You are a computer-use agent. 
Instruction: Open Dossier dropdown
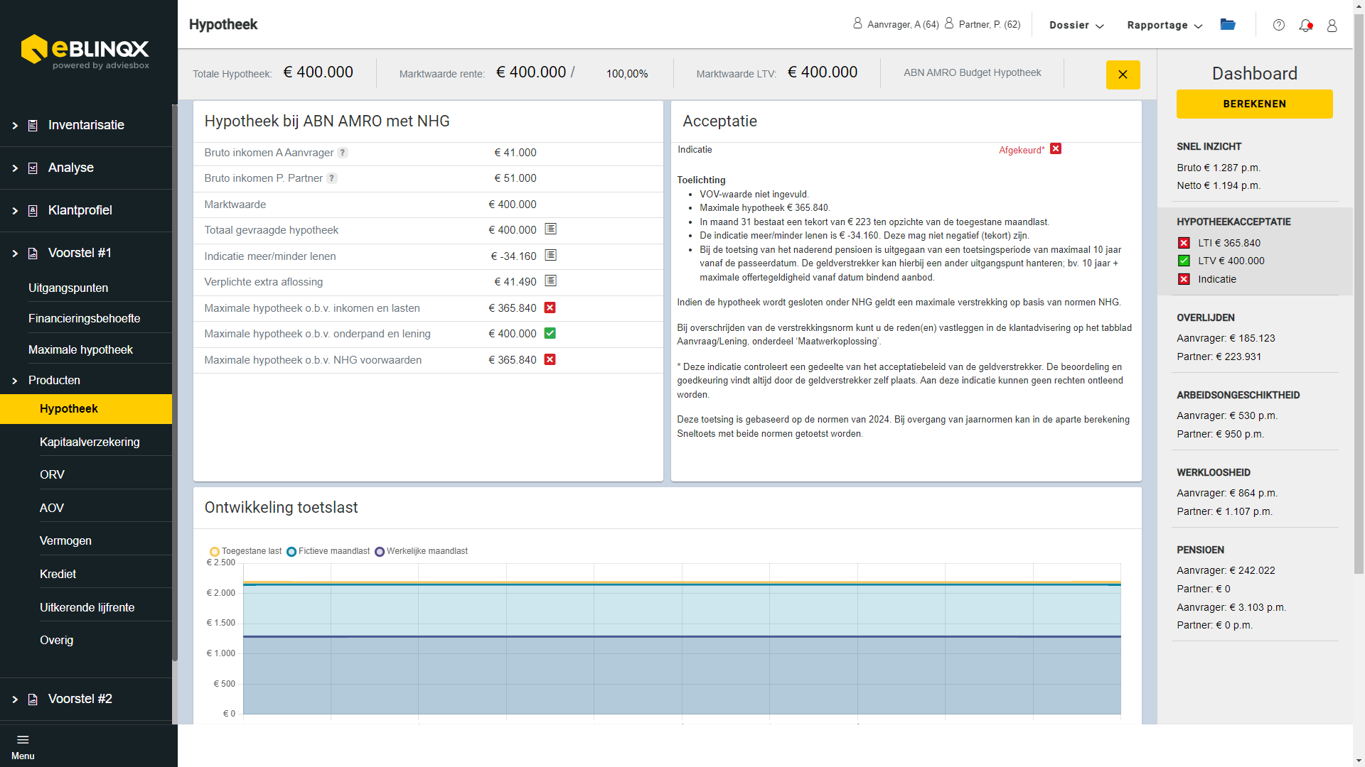pos(1076,25)
